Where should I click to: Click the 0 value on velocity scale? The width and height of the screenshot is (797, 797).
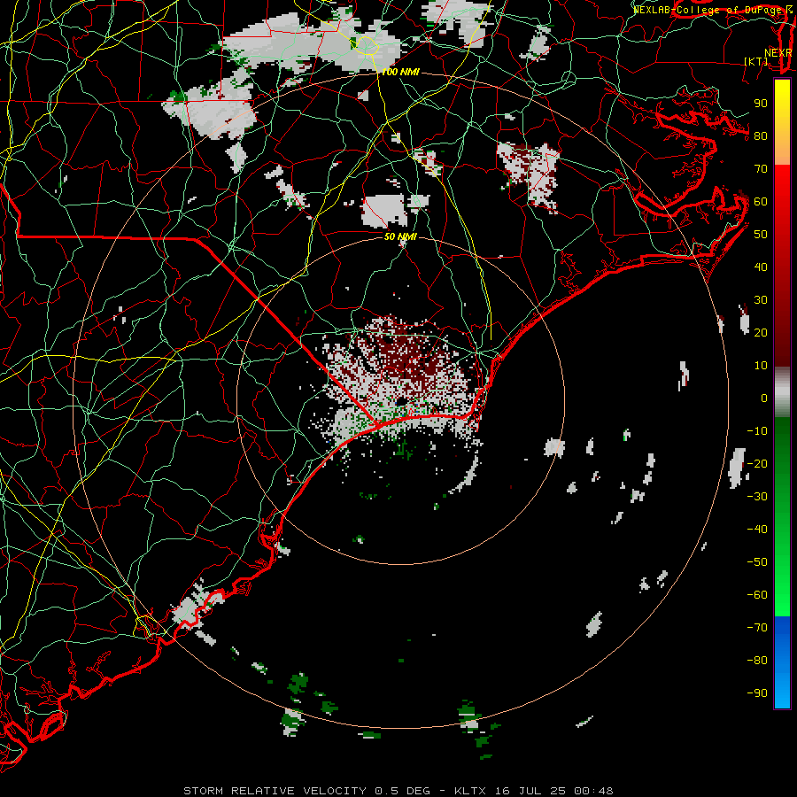(x=764, y=398)
